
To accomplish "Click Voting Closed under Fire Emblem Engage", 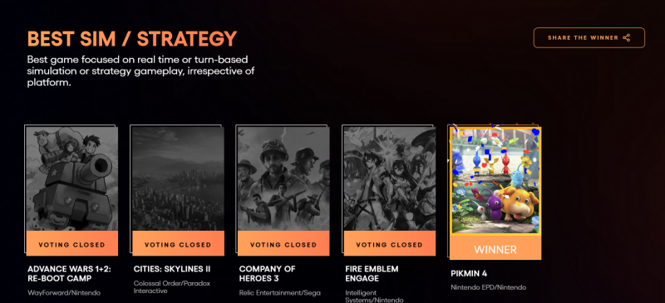I will (x=390, y=244).
